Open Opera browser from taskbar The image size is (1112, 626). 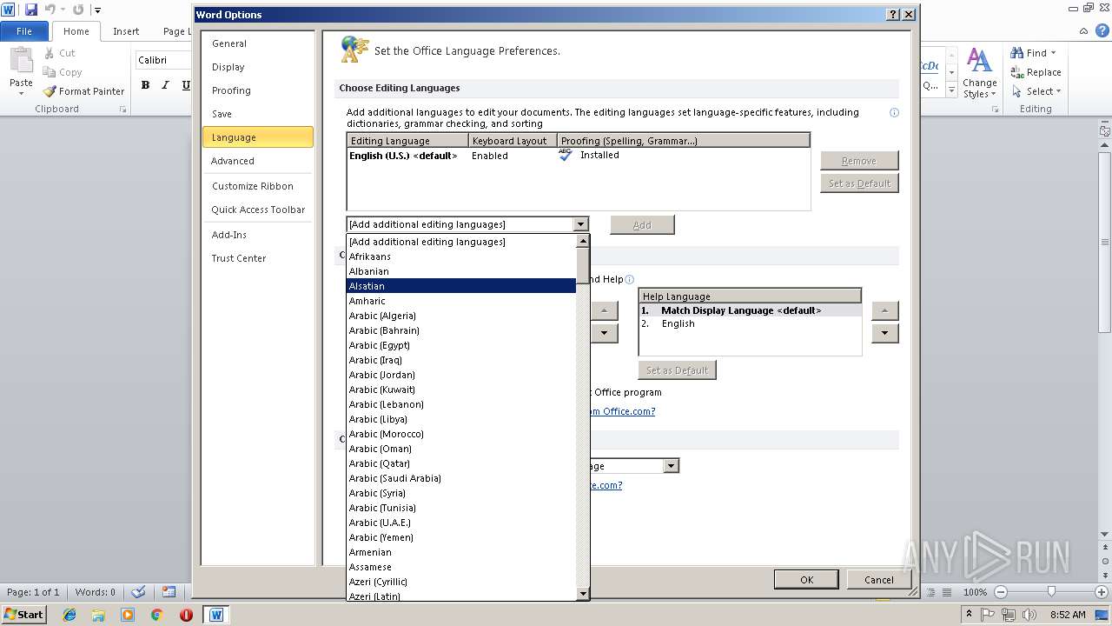186,615
